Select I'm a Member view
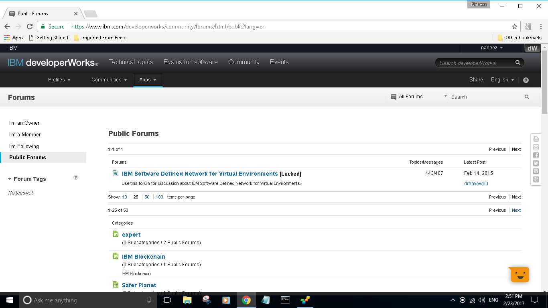 [x=25, y=135]
